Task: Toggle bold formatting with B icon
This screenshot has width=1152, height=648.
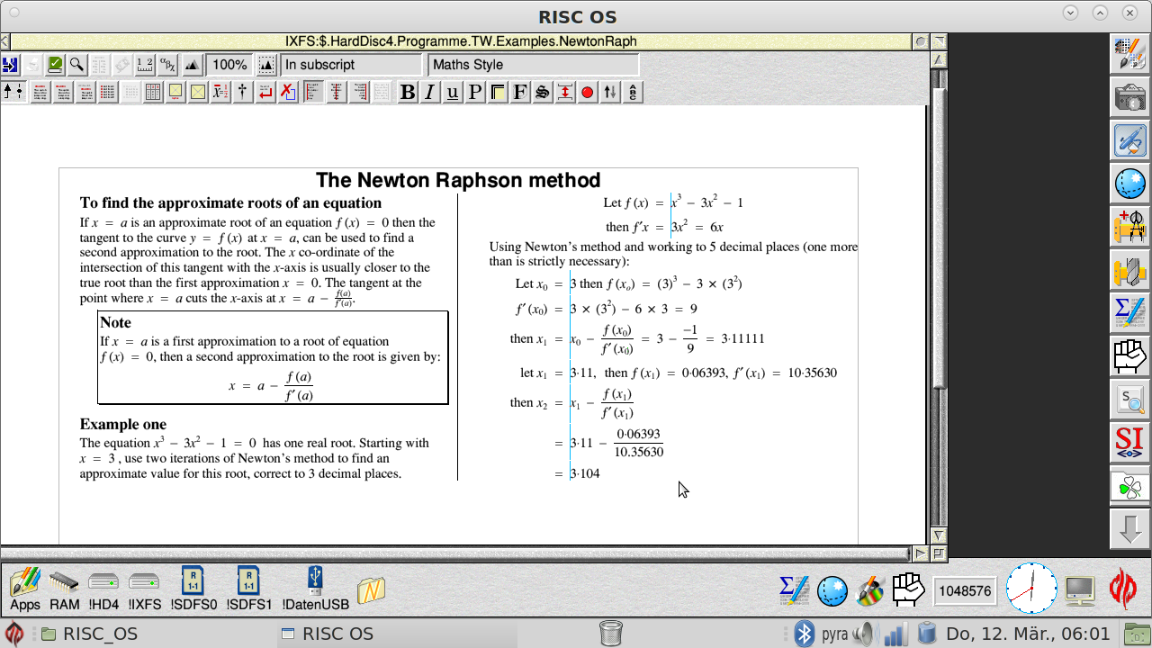Action: (x=408, y=92)
